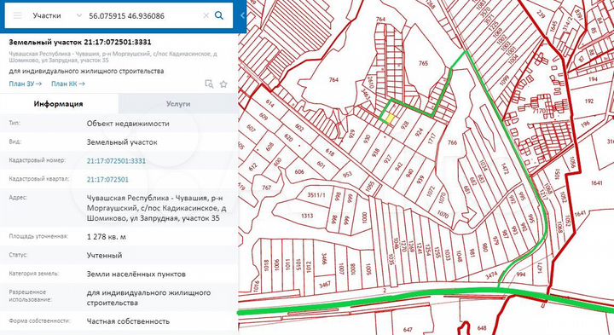
Task: Switch to the Информация tab
Action: click(58, 104)
